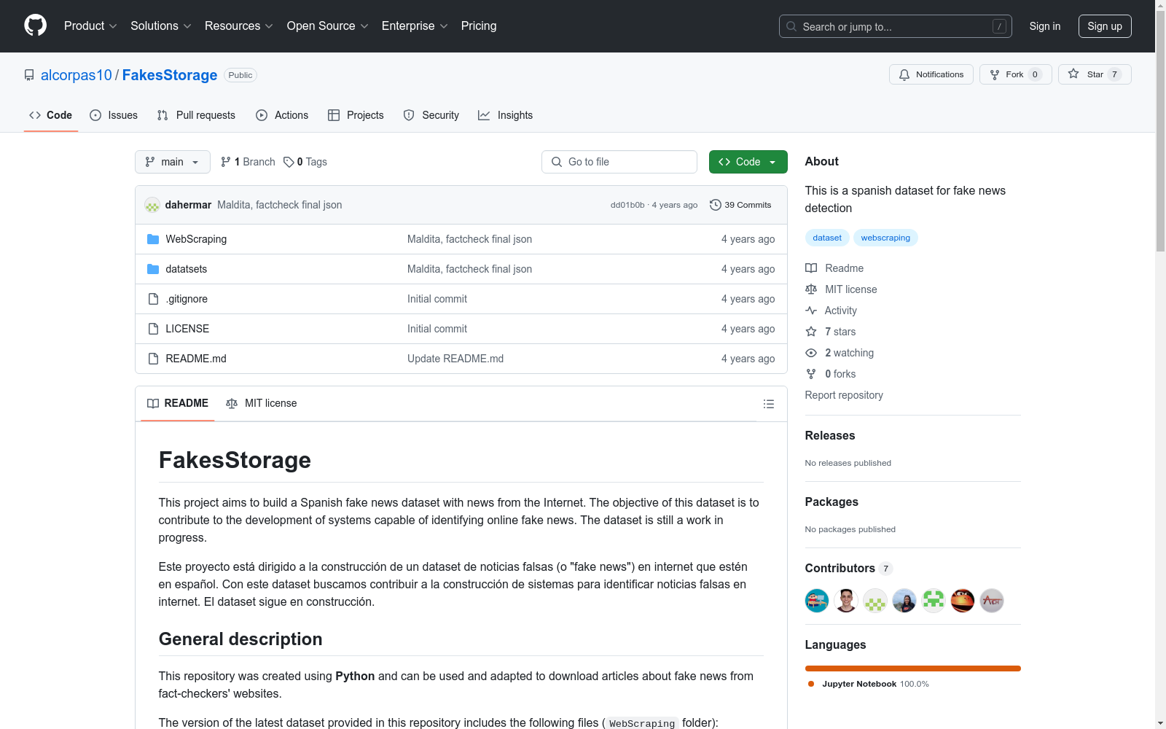Screen dimensions: 1166x729
Task: Open the FakesStorage repository link
Action: (170, 75)
